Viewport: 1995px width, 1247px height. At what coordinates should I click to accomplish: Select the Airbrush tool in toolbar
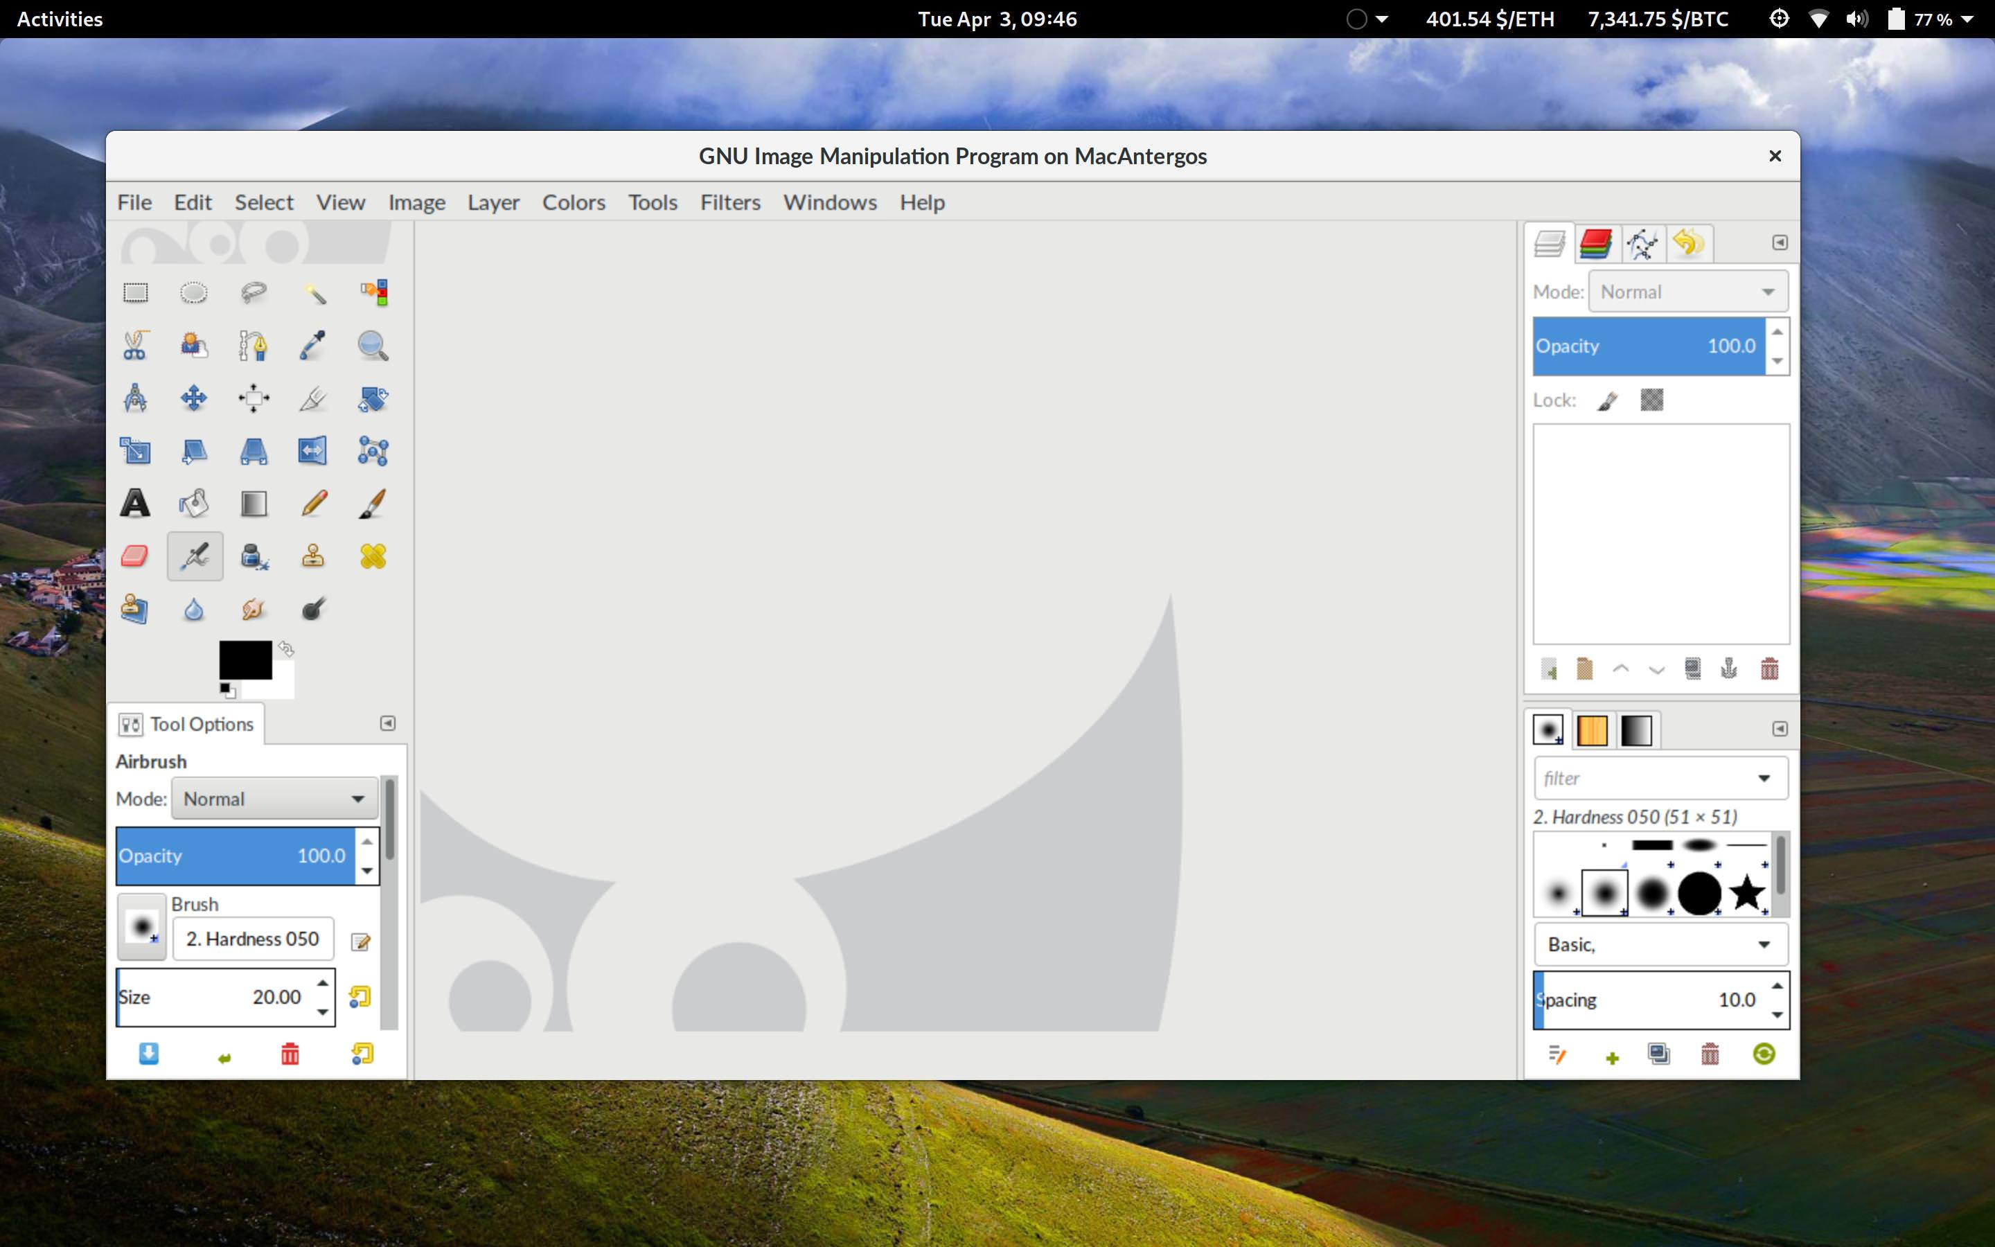[x=194, y=556]
